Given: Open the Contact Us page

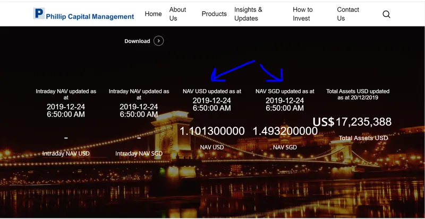Looking at the screenshot, I should [348, 14].
